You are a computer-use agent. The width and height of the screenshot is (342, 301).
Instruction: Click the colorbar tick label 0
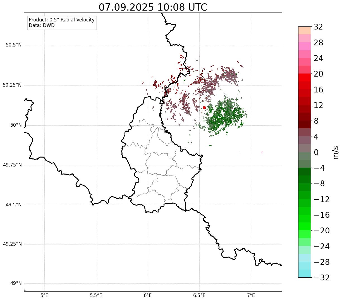coord(316,152)
